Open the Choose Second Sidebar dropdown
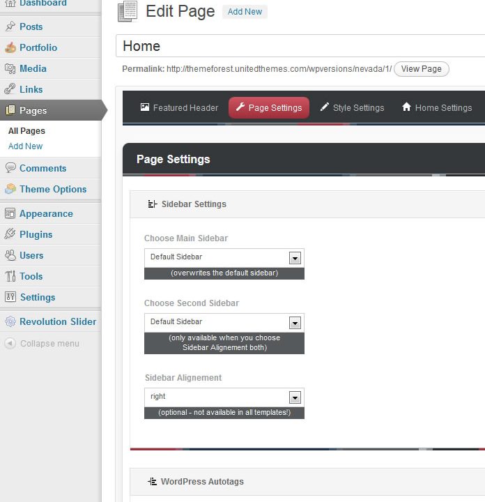 [224, 322]
